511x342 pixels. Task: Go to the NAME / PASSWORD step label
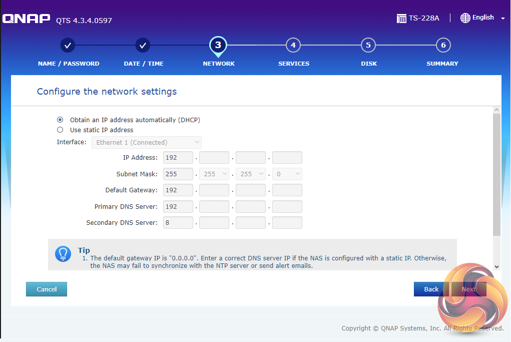click(x=69, y=64)
